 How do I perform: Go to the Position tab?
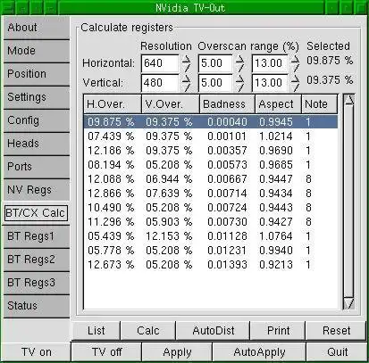37,74
